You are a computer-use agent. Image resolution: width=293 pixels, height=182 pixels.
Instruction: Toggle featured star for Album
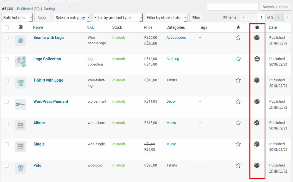238,123
